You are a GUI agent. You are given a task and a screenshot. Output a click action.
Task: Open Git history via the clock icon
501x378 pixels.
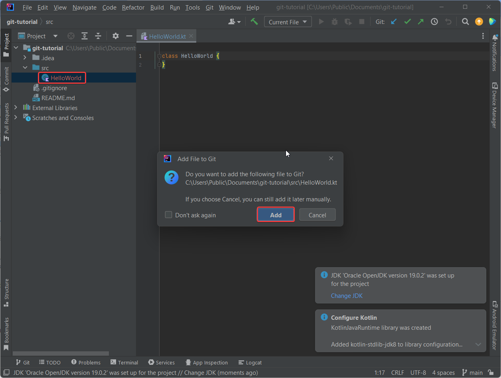tap(434, 22)
